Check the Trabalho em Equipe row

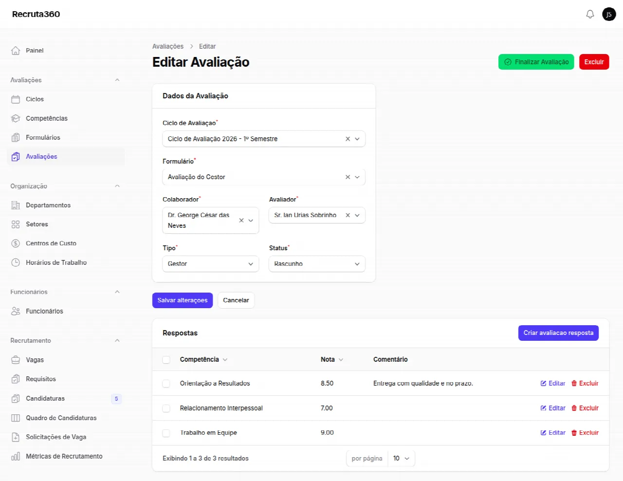[x=166, y=433]
